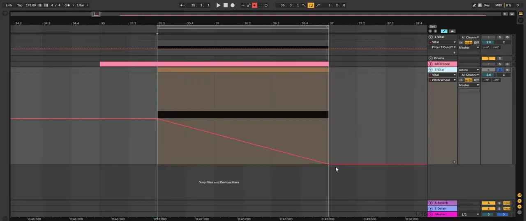Viewport: 526px width, 221px height.
Task: Open the Filter 2 Cutoff automation parameter dropdown
Action: click(443, 47)
